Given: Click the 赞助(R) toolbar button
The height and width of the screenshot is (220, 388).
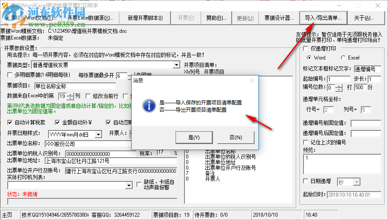Looking at the screenshot, I should [x=216, y=18].
